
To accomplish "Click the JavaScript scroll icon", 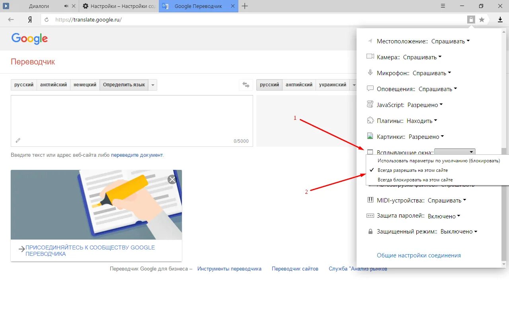I will click(x=370, y=105).
